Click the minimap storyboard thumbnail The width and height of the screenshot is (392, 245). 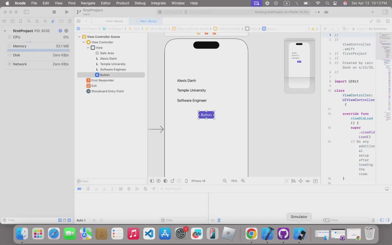click(x=299, y=66)
